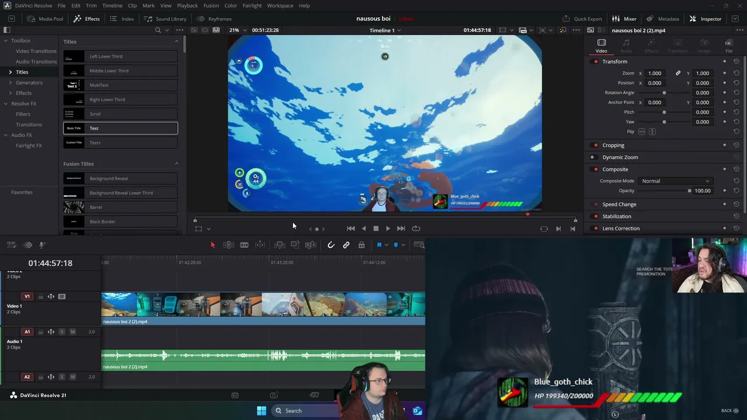Lock the Video 1 track

(x=41, y=296)
